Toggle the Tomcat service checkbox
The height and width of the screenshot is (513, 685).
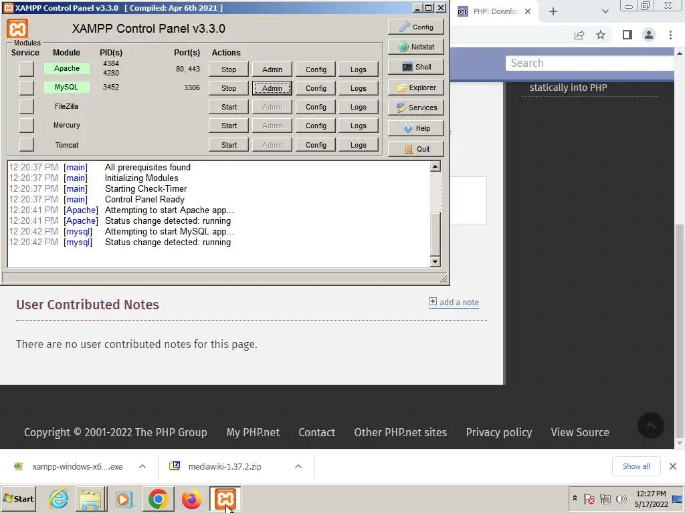26,144
